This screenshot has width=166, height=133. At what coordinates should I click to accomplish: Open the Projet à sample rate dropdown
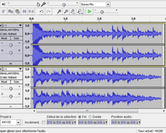[x=18, y=122]
